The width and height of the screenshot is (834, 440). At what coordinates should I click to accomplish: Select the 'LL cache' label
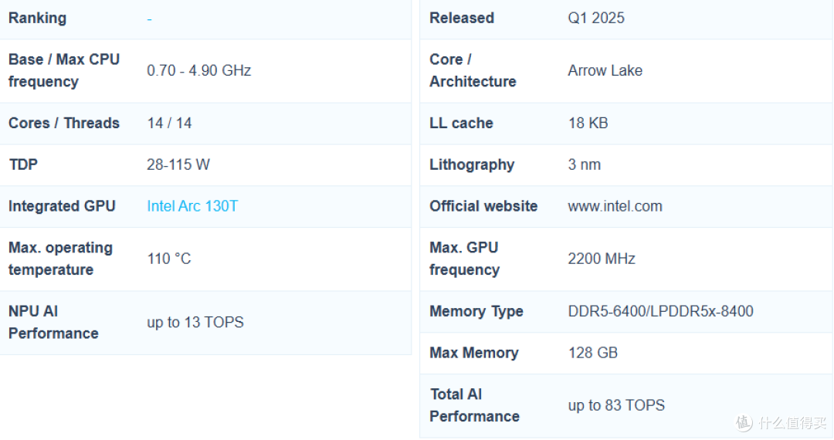461,124
